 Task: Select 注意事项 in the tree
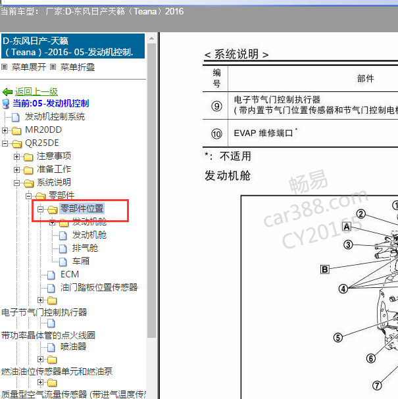point(54,156)
